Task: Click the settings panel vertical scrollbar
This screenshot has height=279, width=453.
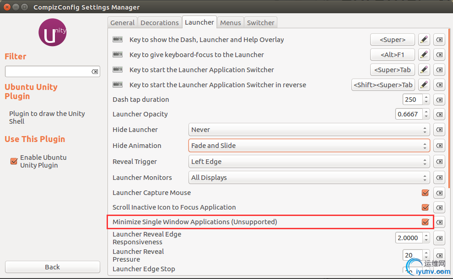Action: click(x=449, y=108)
